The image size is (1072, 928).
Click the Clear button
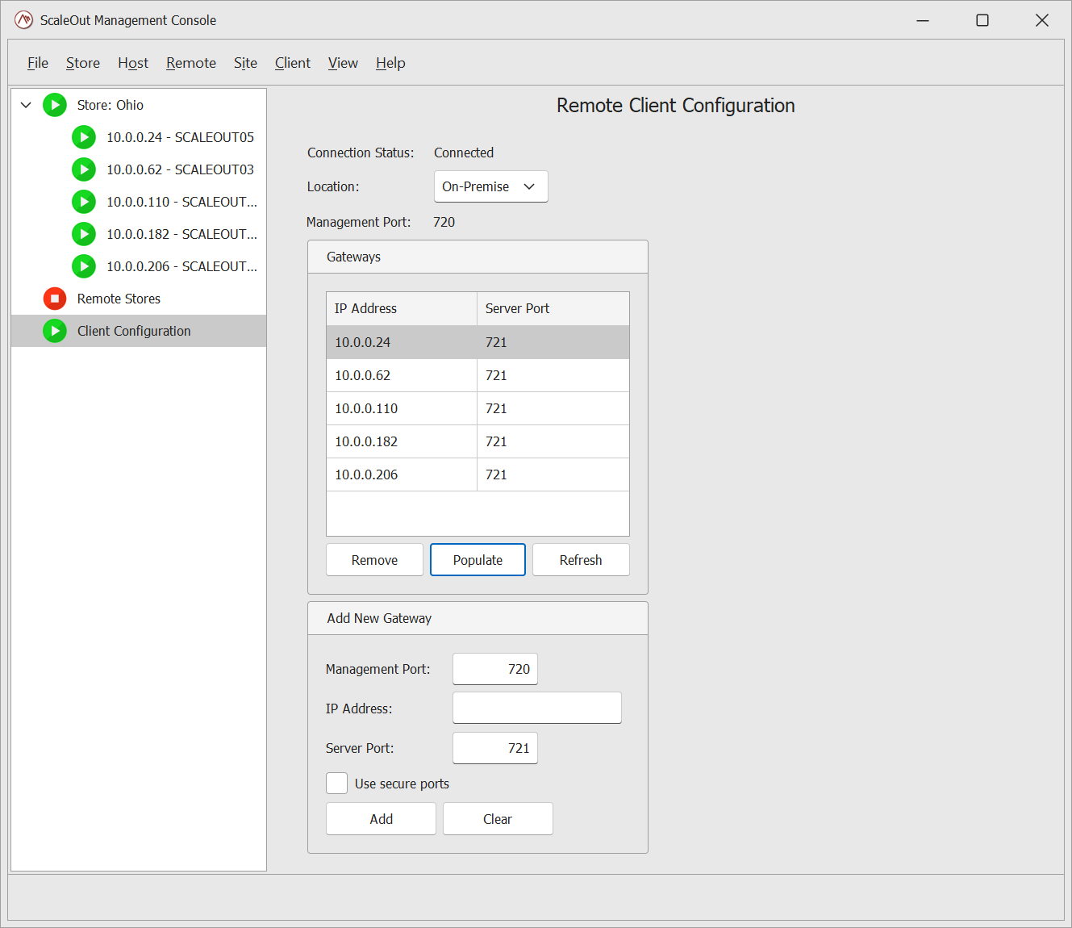click(x=498, y=819)
